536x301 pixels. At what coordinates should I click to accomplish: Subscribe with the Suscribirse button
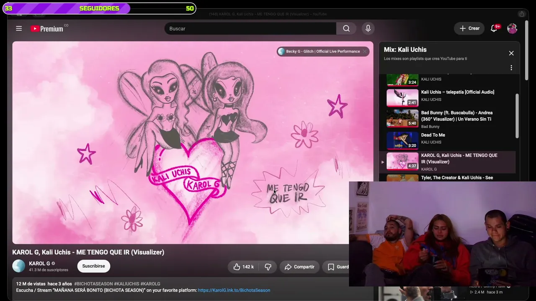click(x=93, y=266)
